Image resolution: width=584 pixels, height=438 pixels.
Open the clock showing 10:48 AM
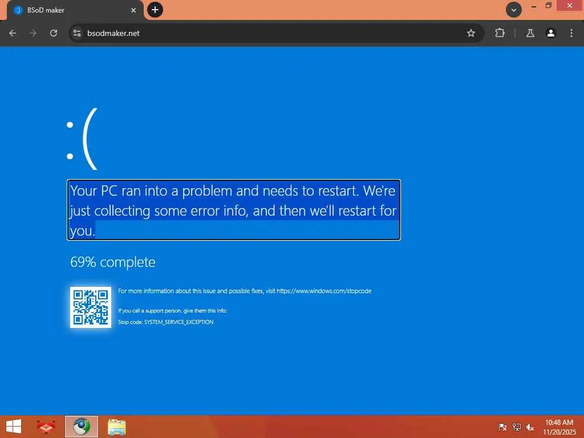559,427
